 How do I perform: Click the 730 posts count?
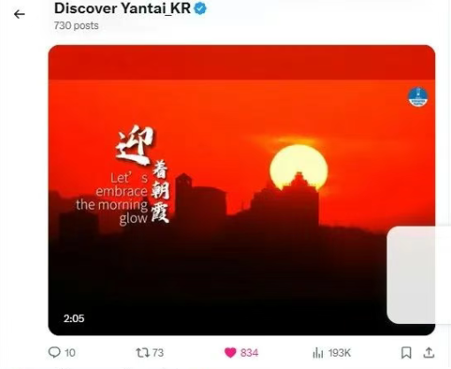point(76,26)
